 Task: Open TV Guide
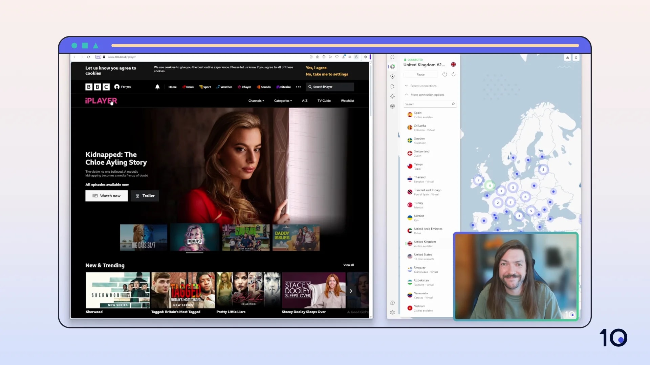[324, 101]
